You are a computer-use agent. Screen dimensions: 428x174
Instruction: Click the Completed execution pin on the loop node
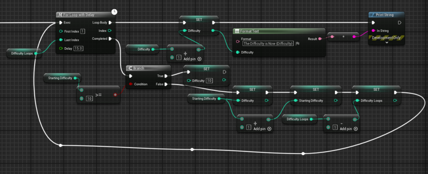pos(110,39)
